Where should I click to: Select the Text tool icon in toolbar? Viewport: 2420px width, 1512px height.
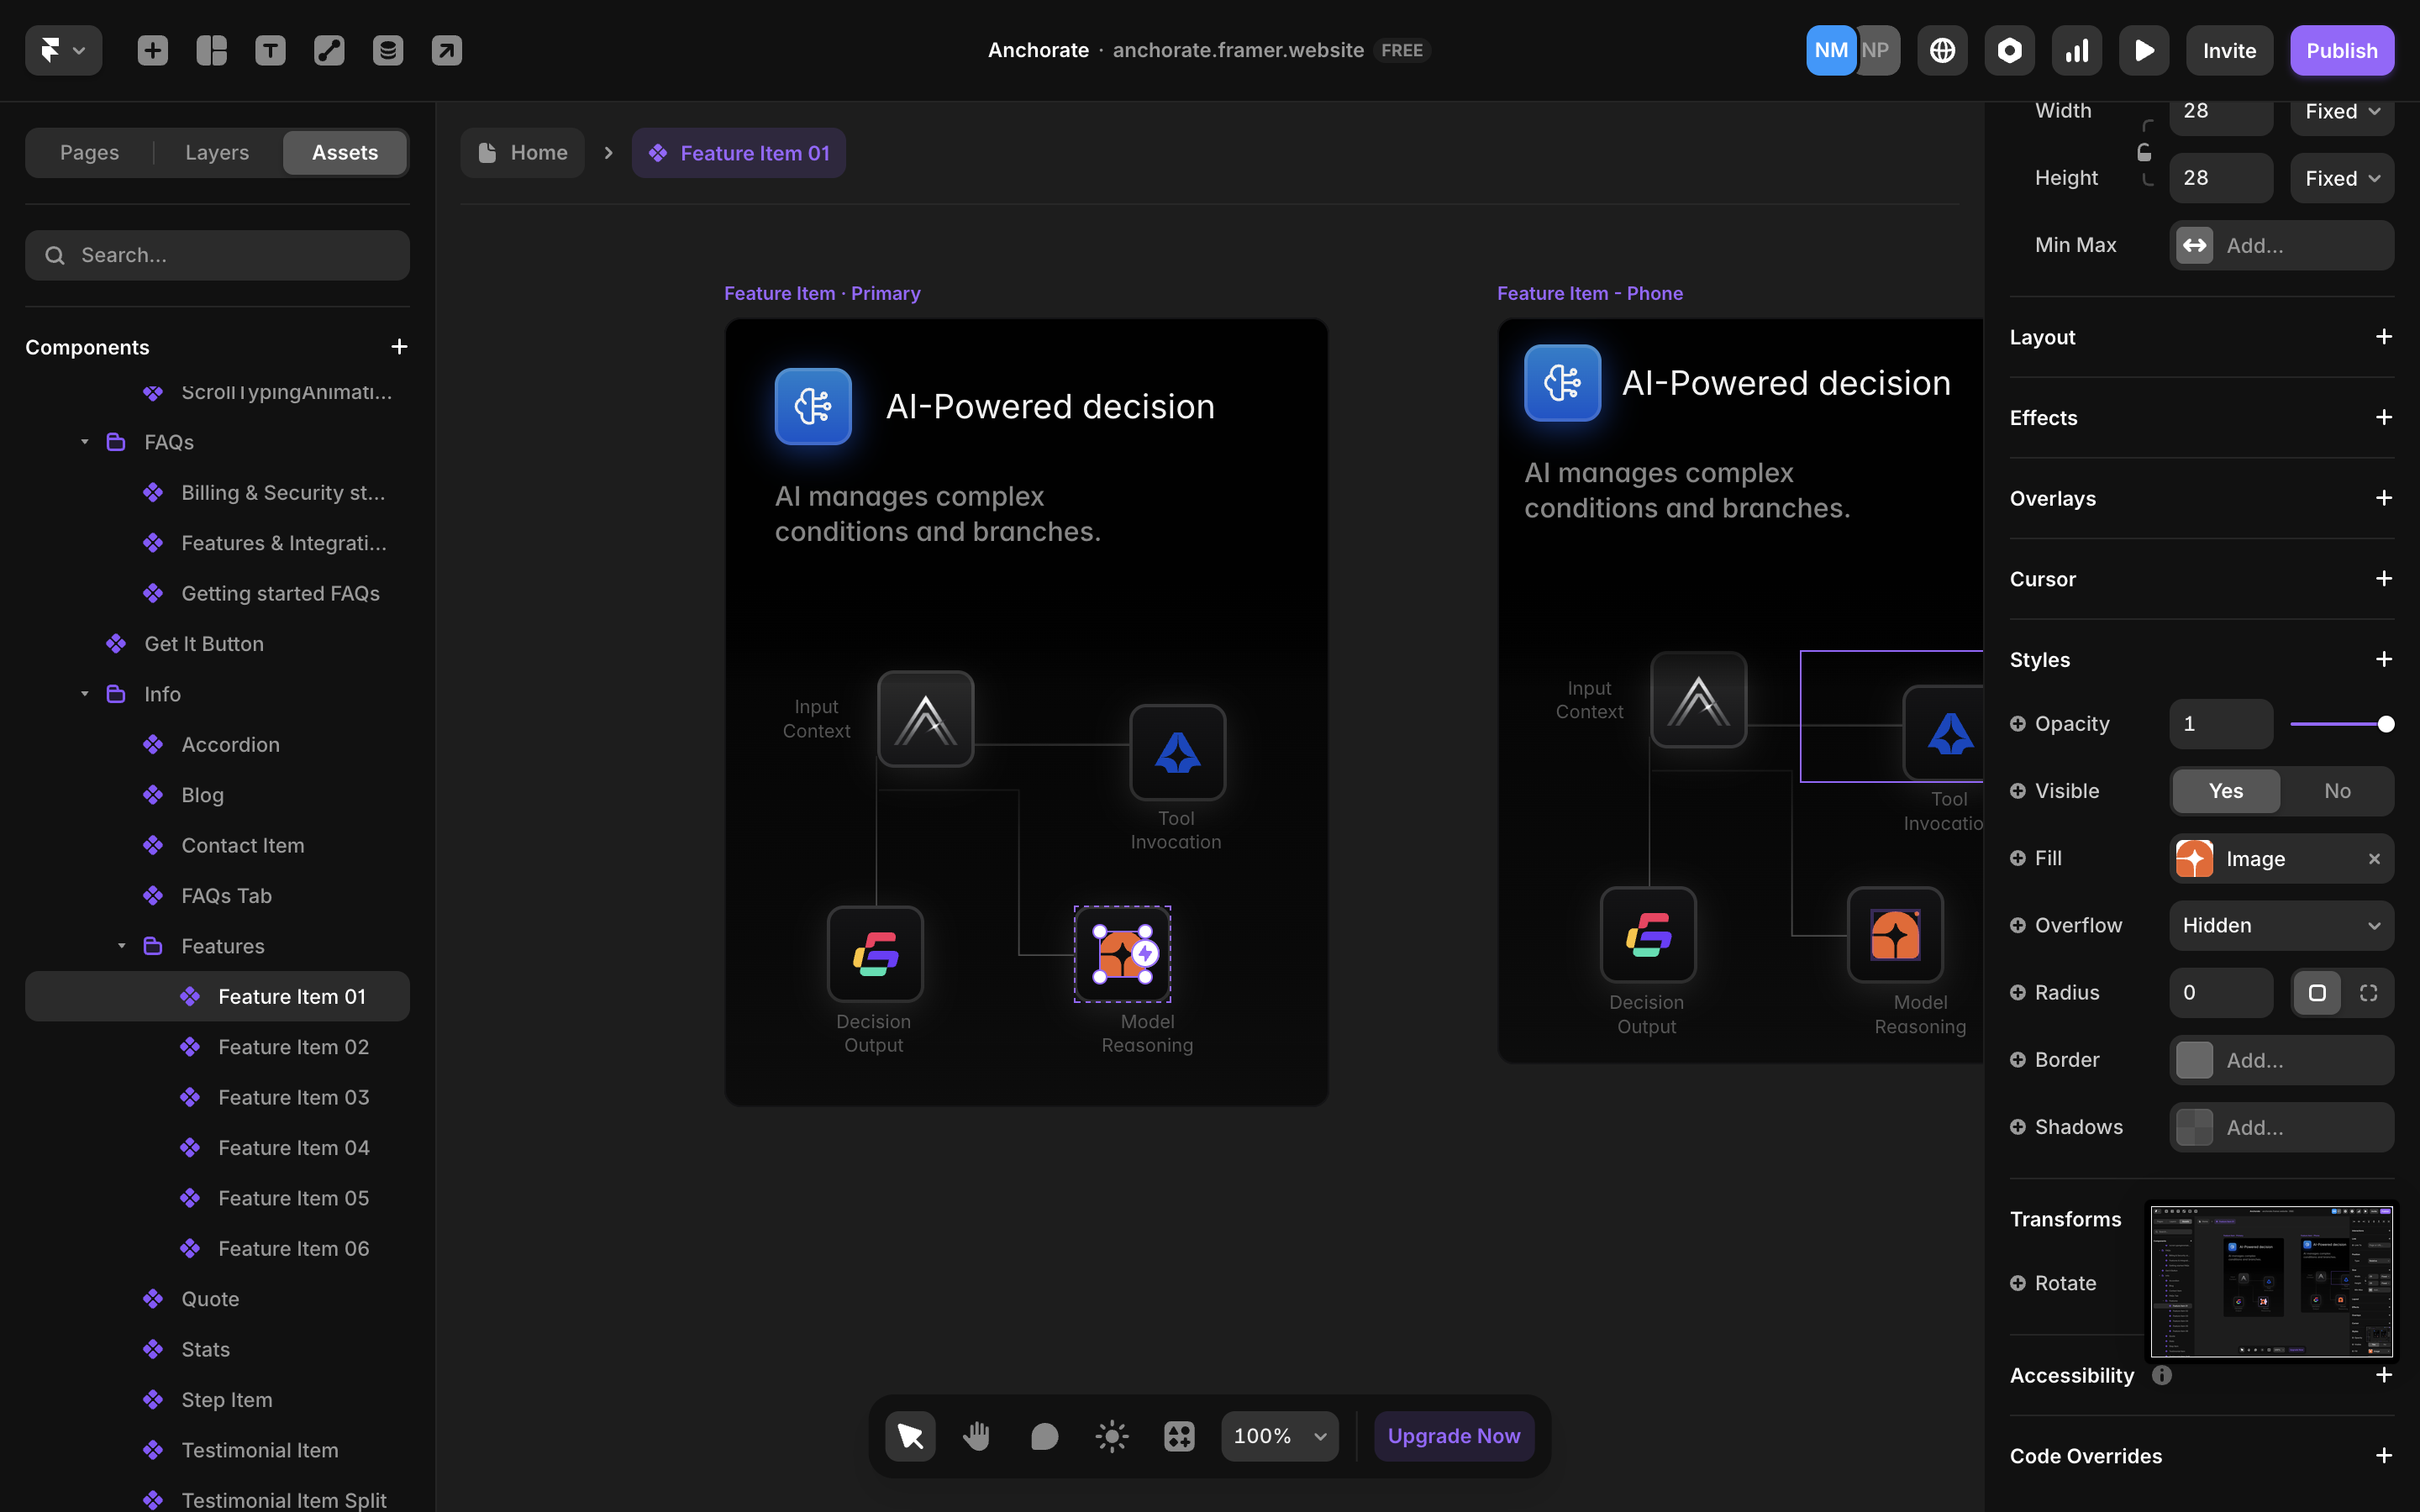(270, 50)
